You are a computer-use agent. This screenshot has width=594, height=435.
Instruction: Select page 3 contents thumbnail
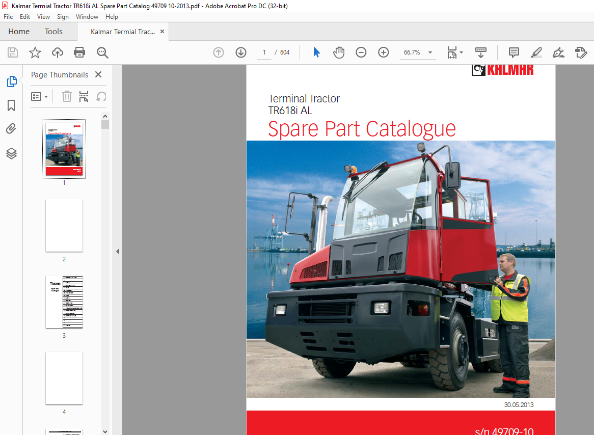(64, 302)
